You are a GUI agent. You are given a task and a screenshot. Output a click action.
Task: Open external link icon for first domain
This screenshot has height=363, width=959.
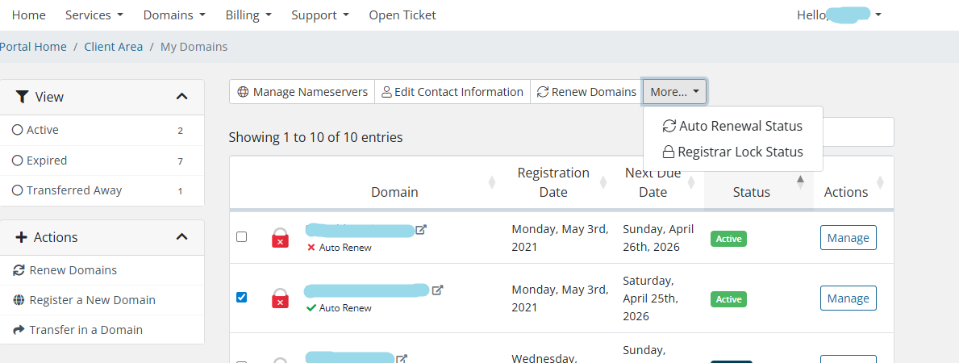pyautogui.click(x=421, y=230)
